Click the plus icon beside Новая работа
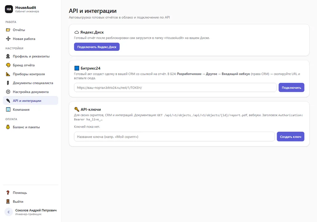Viewport: 317px width, 222px height. click(8, 39)
